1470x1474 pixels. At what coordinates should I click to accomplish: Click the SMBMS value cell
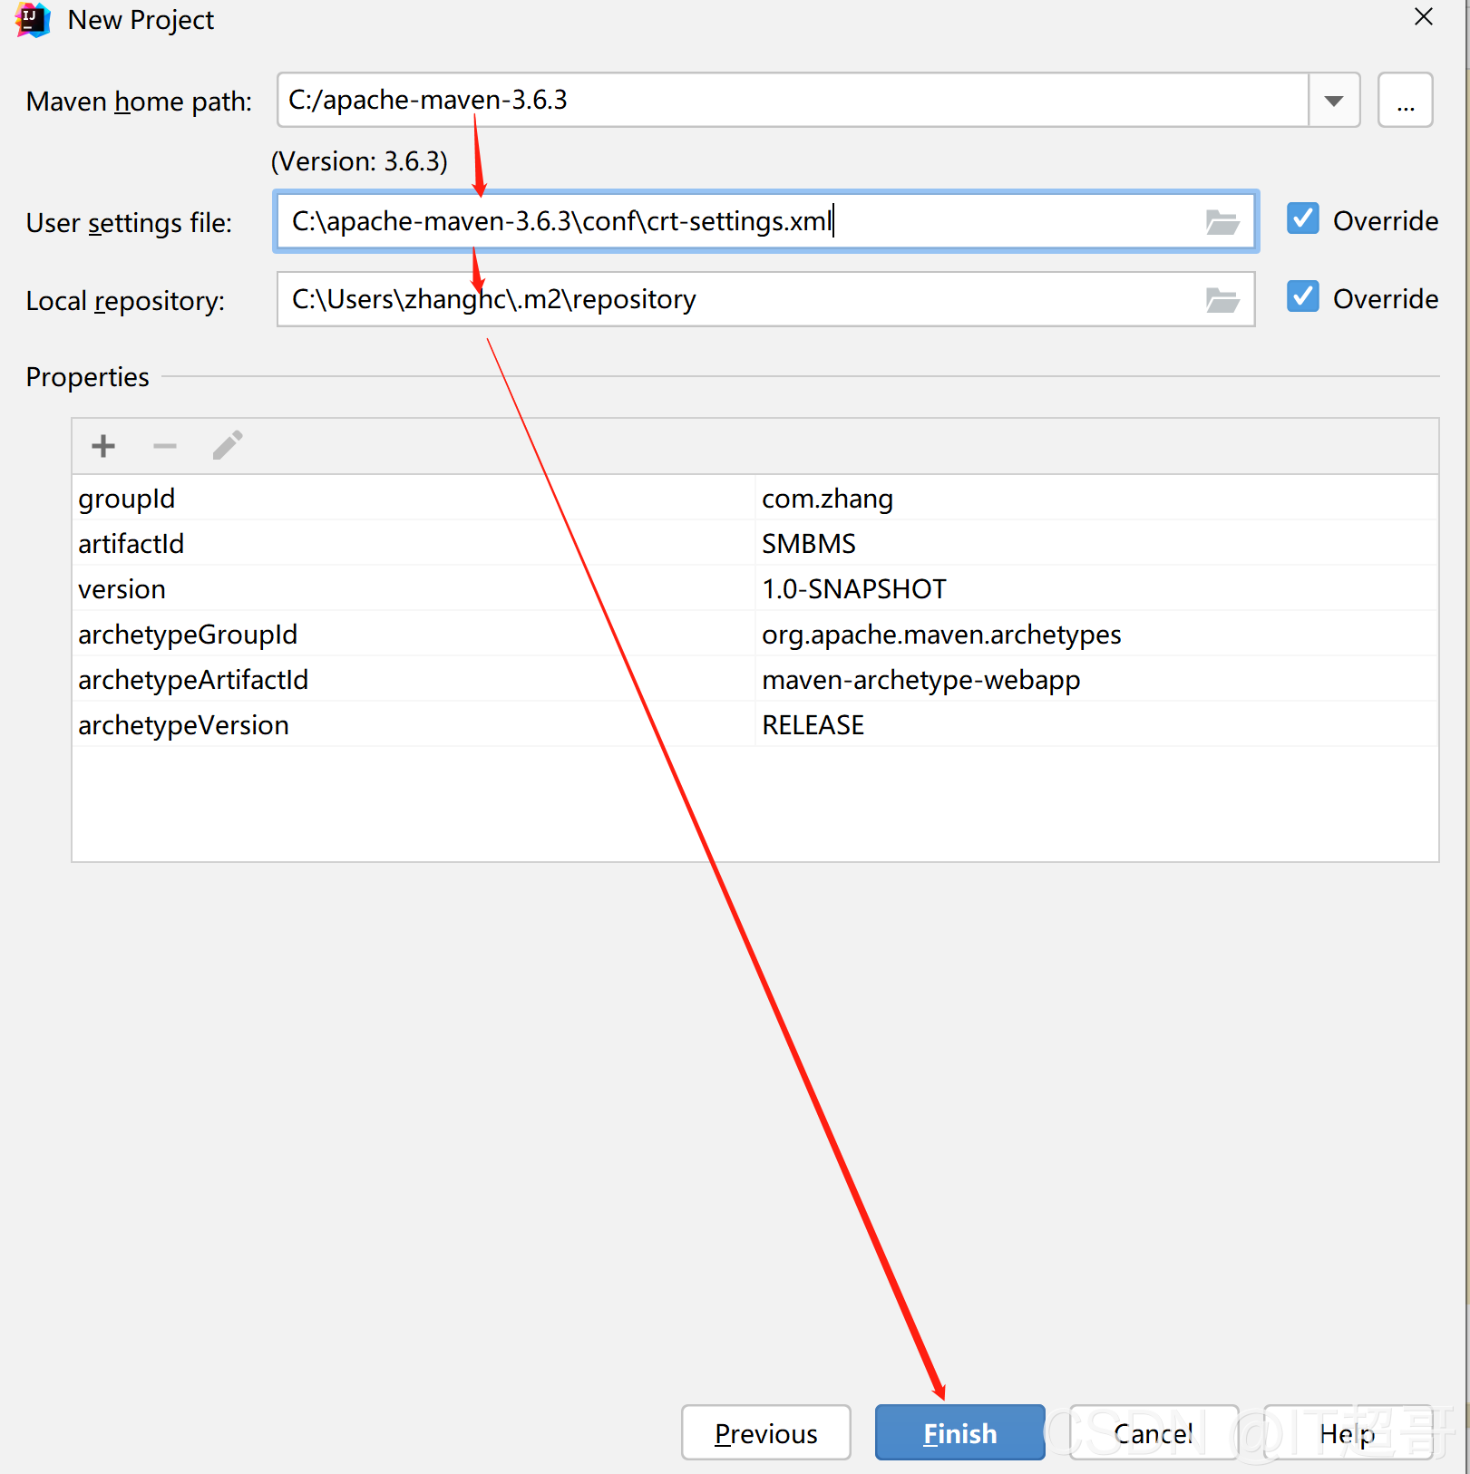pyautogui.click(x=1096, y=543)
